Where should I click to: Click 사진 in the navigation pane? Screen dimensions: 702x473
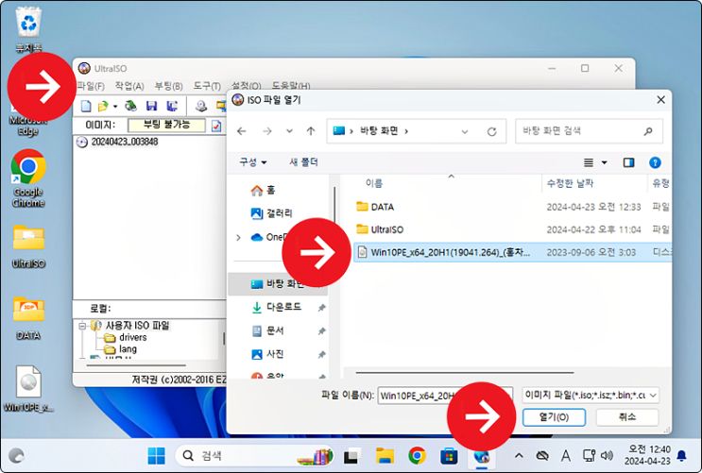point(267,354)
